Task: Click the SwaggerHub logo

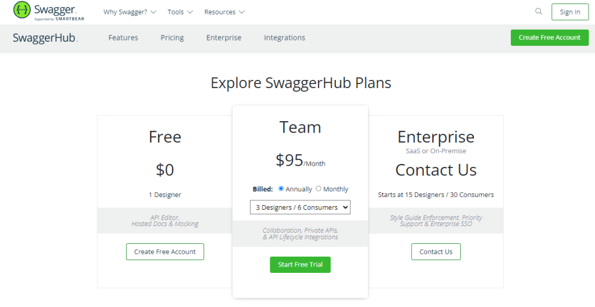Action: (45, 38)
